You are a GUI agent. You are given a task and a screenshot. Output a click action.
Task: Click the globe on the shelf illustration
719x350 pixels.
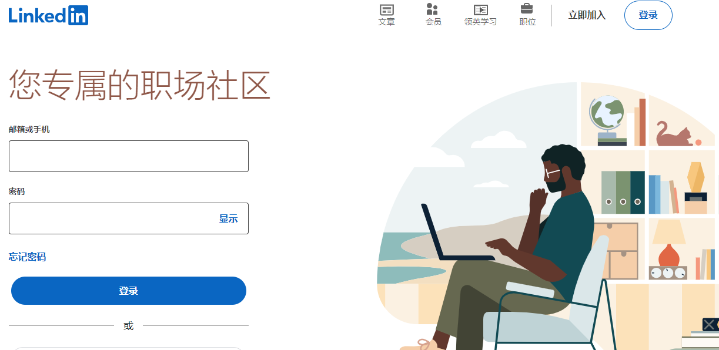pos(607,114)
